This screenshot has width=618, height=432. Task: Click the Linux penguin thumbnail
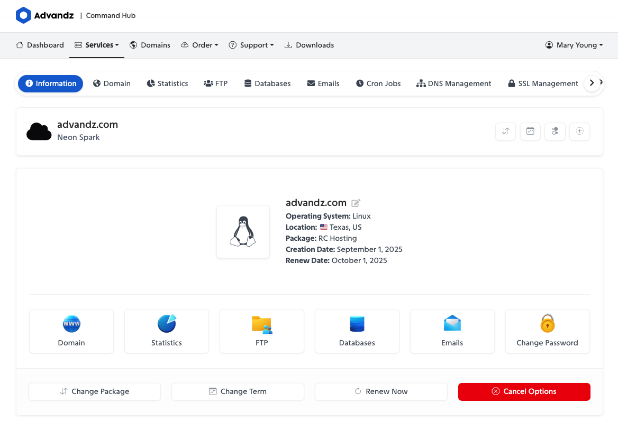coord(243,231)
